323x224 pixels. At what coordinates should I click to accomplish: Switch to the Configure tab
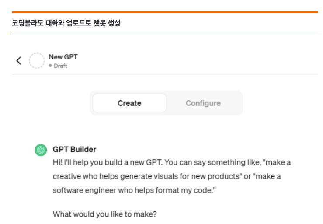pos(203,103)
